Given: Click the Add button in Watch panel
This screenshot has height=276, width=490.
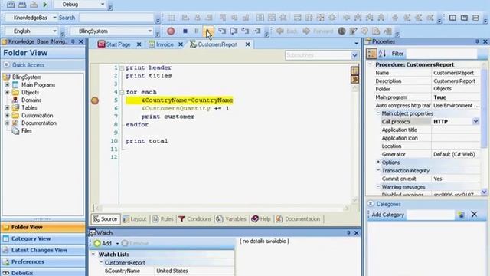Looking at the screenshot, I should (103, 243).
